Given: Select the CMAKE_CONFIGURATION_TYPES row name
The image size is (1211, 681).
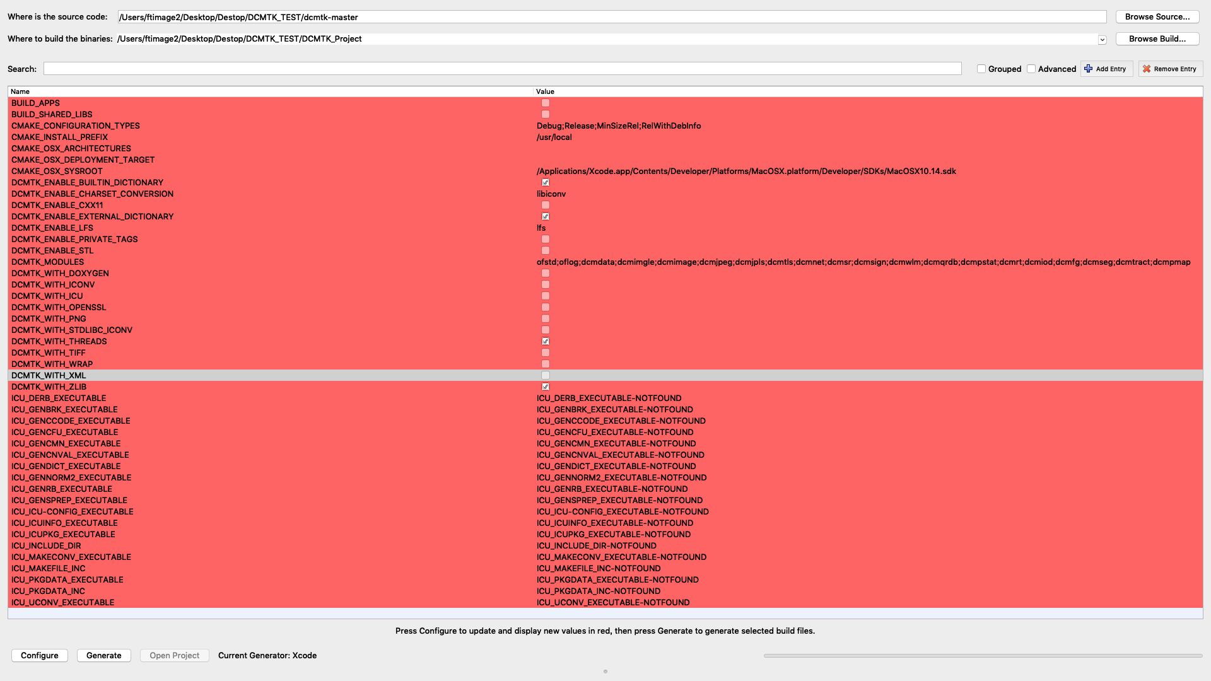Looking at the screenshot, I should pyautogui.click(x=76, y=125).
